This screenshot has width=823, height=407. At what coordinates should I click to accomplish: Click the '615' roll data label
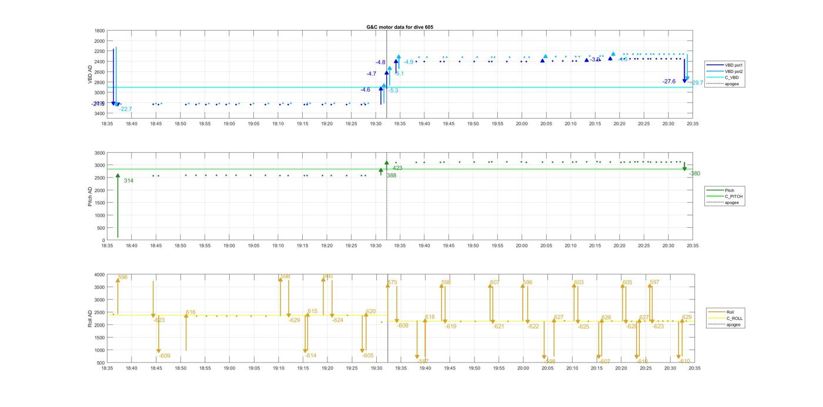312,312
